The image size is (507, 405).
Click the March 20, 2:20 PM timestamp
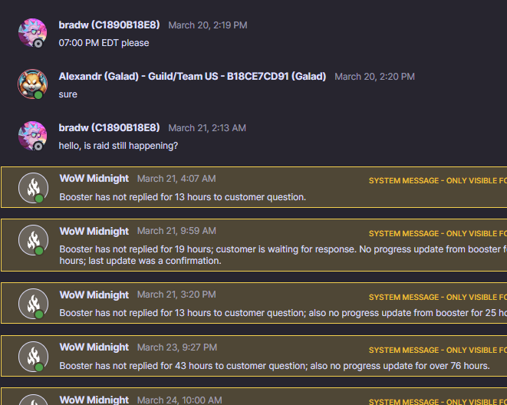pos(374,77)
